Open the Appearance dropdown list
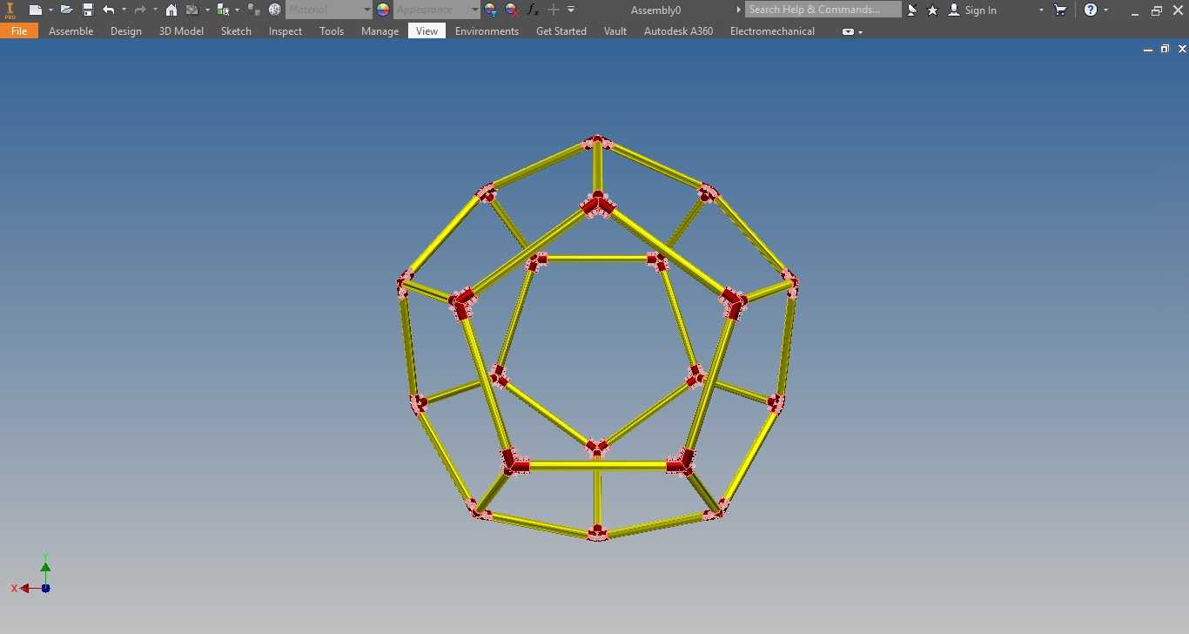The height and width of the screenshot is (634, 1189). pos(474,10)
